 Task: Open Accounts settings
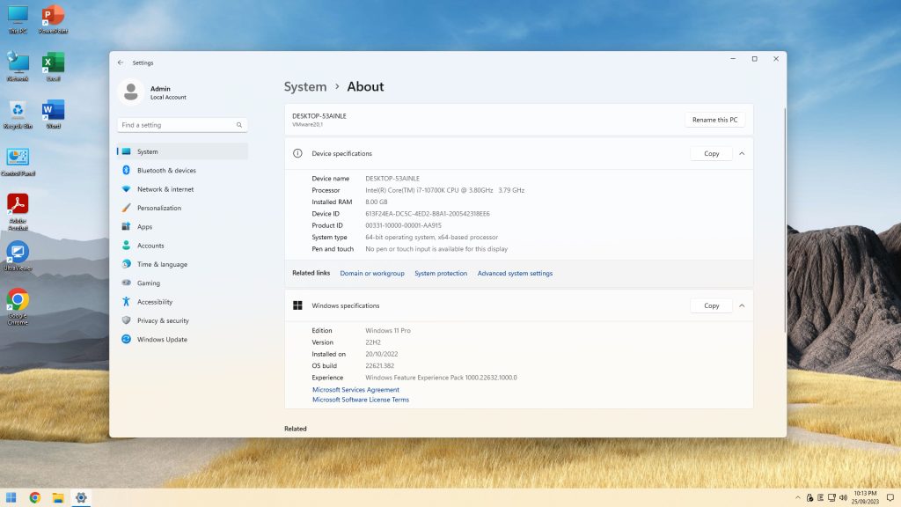[182, 246]
